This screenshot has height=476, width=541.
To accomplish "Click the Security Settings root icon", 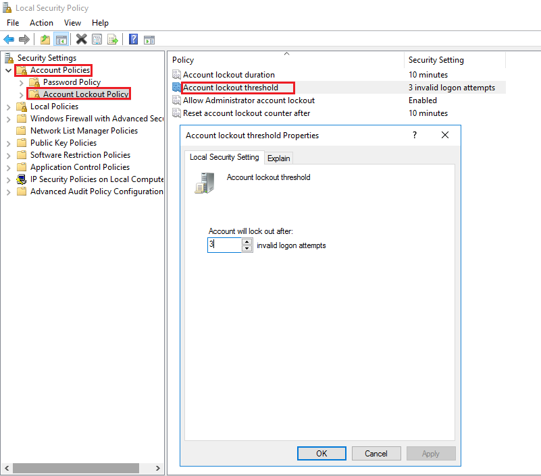I will tap(9, 58).
